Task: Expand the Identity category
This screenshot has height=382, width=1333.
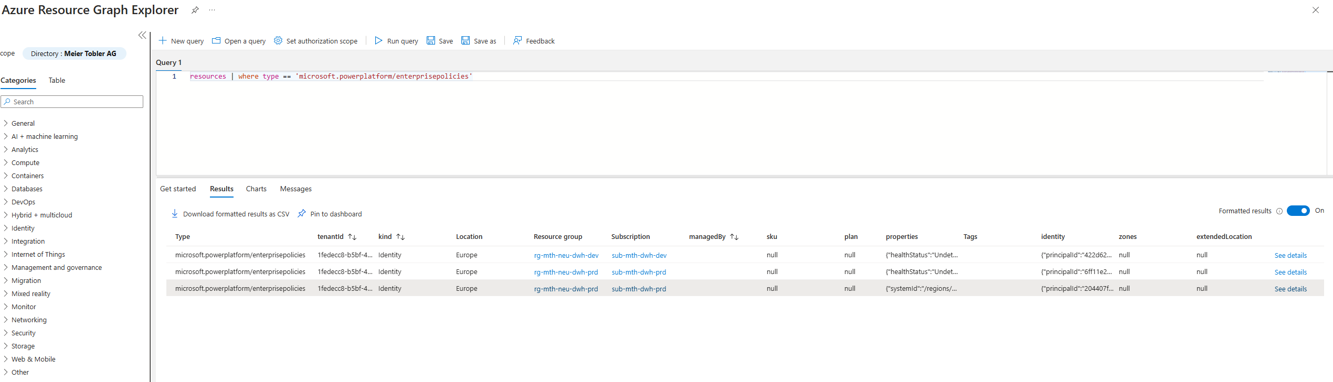Action: pos(6,228)
